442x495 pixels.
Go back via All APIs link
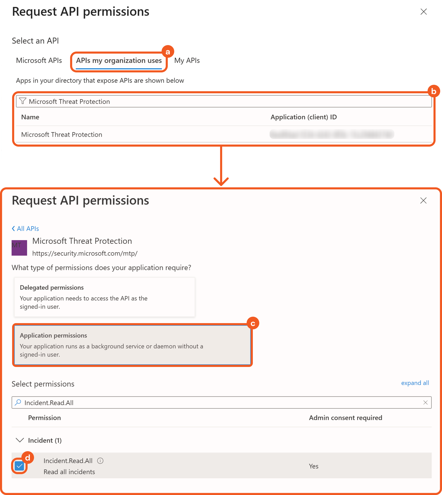26,229
